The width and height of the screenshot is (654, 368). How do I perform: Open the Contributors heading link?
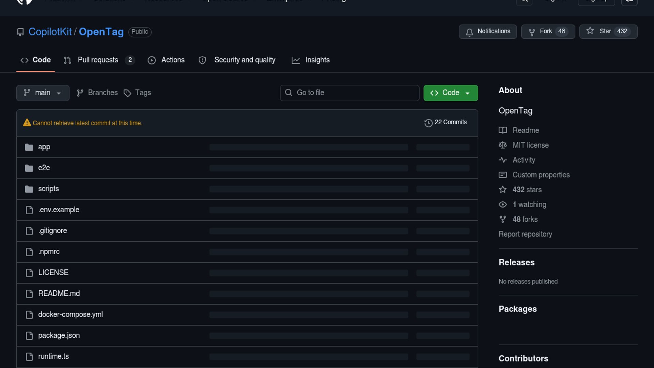point(523,358)
